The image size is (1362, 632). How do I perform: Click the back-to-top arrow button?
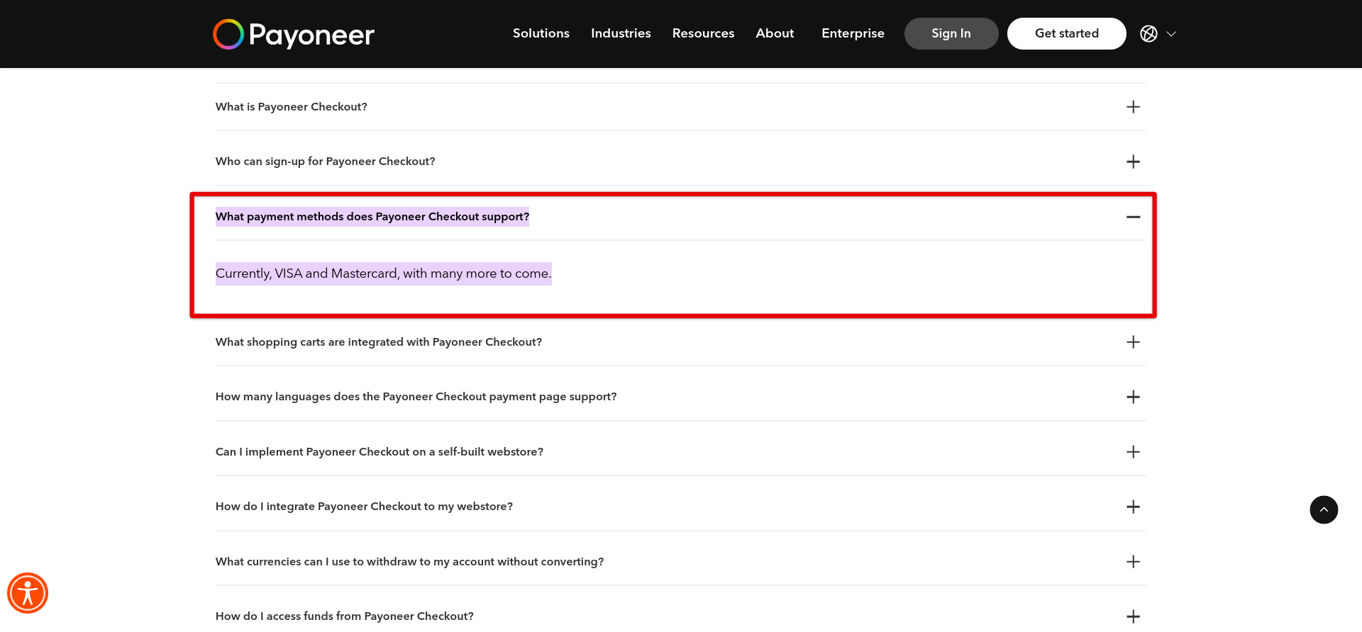1324,509
